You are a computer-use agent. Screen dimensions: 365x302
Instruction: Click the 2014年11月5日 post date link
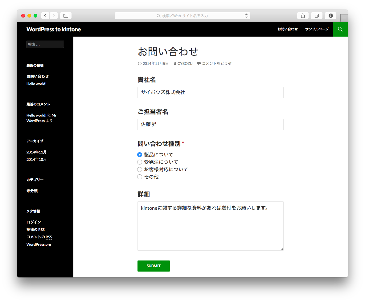click(x=155, y=63)
